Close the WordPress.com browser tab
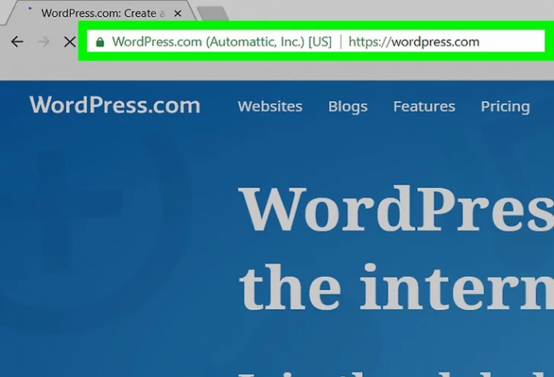This screenshot has height=377, width=554. (177, 14)
